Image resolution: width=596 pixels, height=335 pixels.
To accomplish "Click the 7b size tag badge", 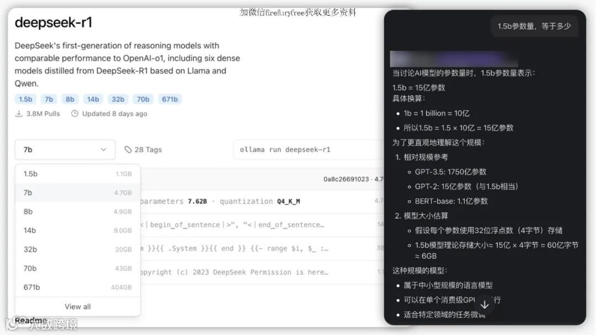I will [x=49, y=99].
